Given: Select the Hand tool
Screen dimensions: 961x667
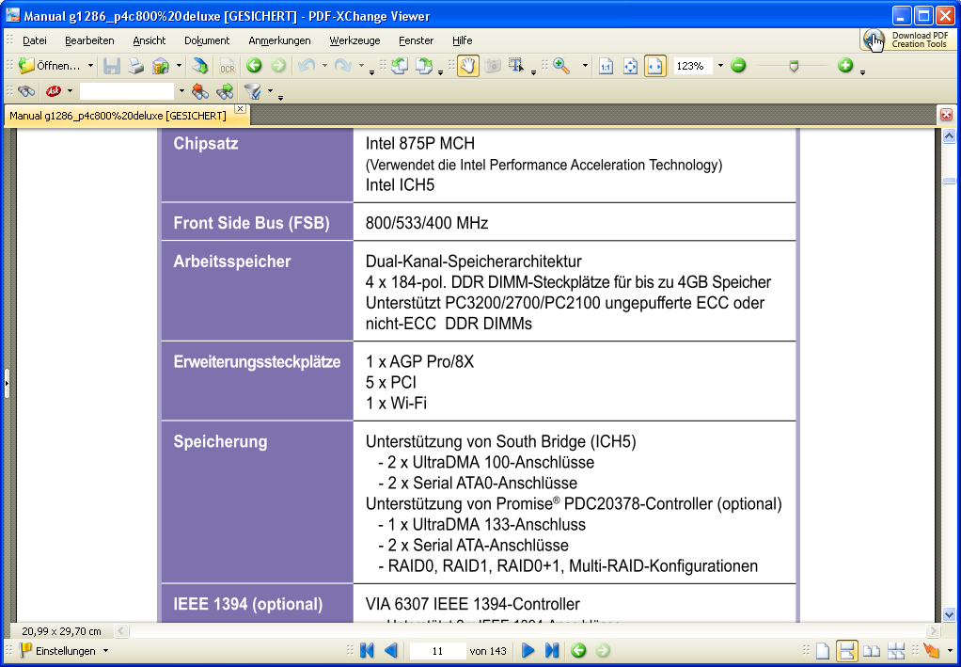Looking at the screenshot, I should 468,66.
